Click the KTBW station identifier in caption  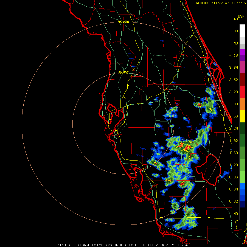coord(149,245)
